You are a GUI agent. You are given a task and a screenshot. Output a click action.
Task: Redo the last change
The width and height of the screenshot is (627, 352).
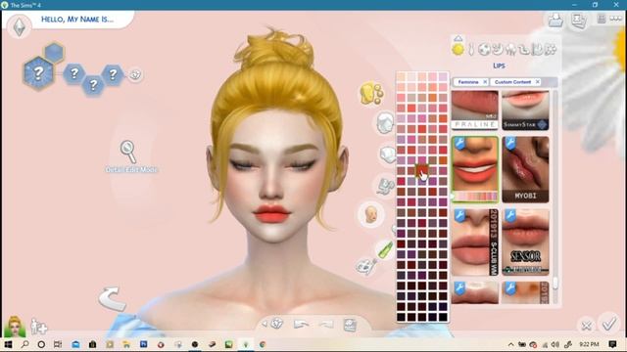tap(326, 325)
